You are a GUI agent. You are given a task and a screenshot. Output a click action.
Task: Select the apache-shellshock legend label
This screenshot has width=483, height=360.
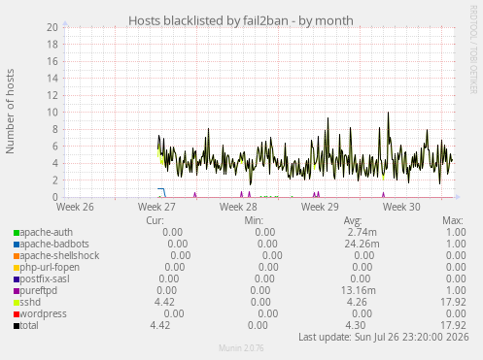[59, 255]
